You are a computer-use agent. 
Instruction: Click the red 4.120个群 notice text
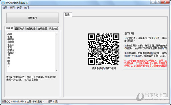pyautogui.click(x=146, y=63)
